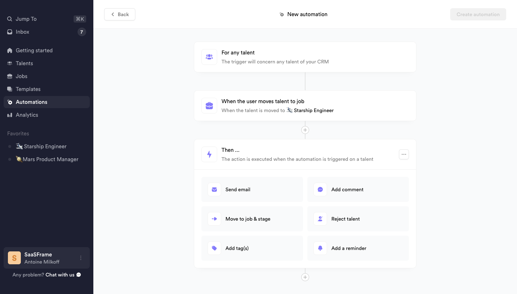Click the New automation title text
517x294 pixels.
(307, 14)
